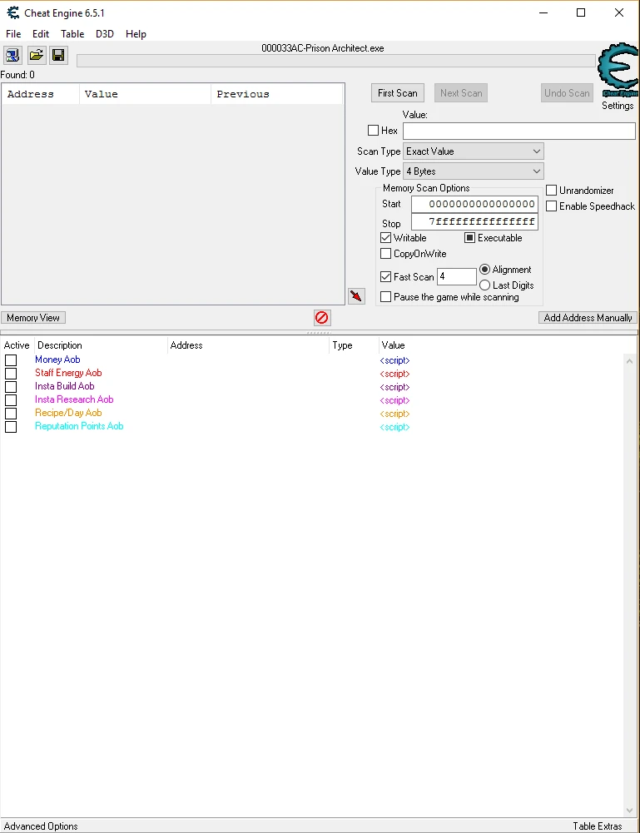Click the Next Scan button

click(461, 93)
